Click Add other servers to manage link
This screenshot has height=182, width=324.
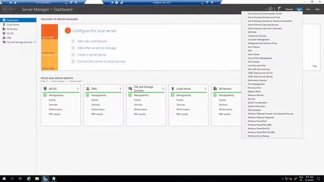click(x=97, y=48)
